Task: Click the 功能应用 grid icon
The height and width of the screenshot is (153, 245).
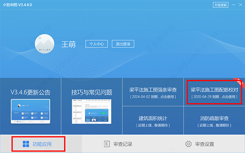Action: tap(26, 144)
